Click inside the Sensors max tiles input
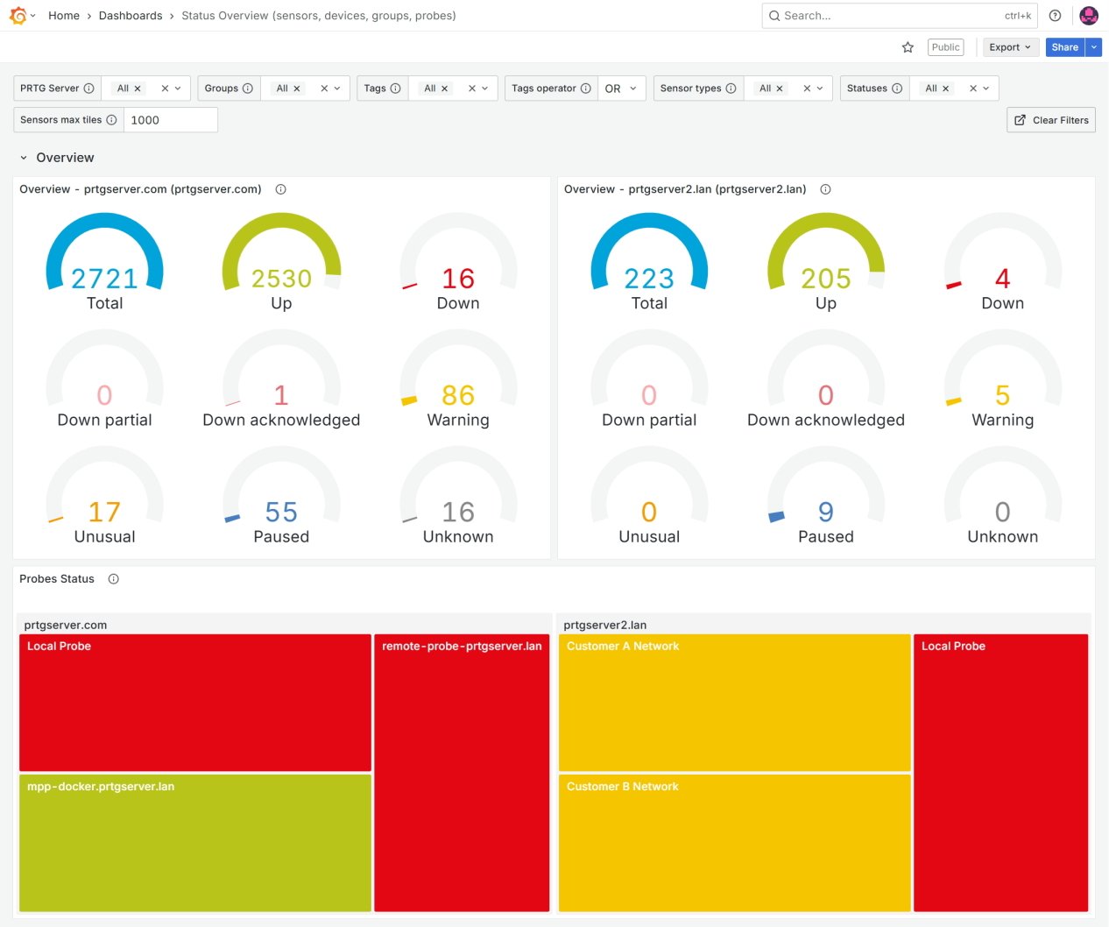1109x927 pixels. click(x=171, y=119)
